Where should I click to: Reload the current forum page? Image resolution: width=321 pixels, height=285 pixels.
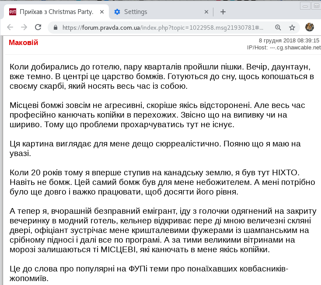[38, 27]
